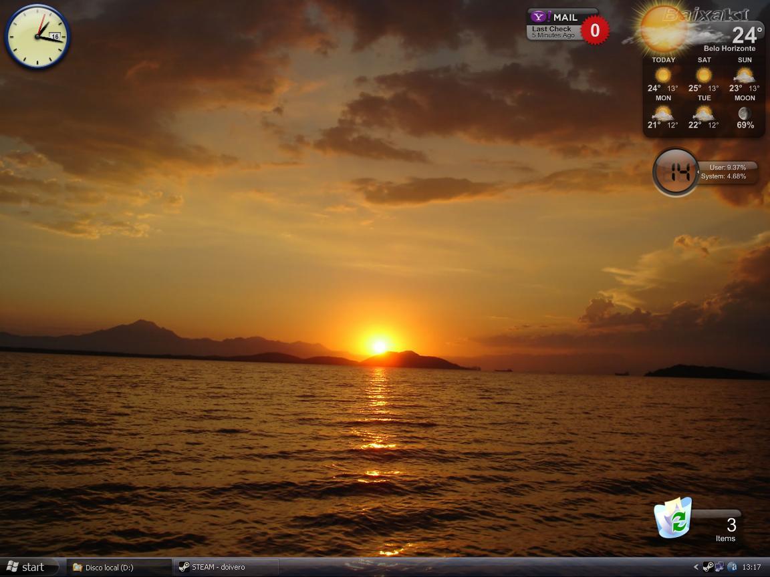Click the folder icon on Disco local taskbar button
Image resolution: width=770 pixels, height=577 pixels.
click(x=77, y=567)
